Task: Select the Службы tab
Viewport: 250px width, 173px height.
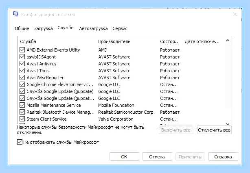Action: click(66, 28)
